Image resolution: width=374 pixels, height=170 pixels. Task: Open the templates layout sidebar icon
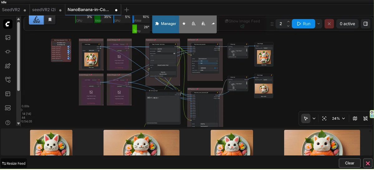[x=8, y=94]
